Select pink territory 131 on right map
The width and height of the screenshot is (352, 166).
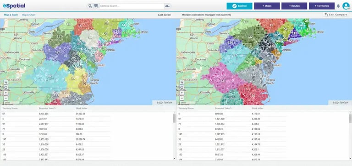(x=223, y=81)
